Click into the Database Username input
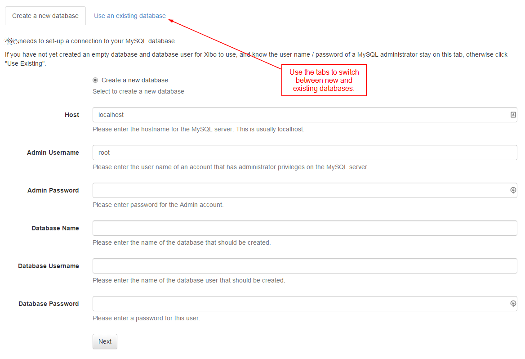Screen dimensions: 525x359 pyautogui.click(x=305, y=266)
